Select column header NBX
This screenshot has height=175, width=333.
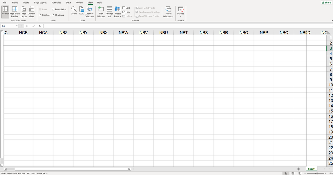[103, 32]
